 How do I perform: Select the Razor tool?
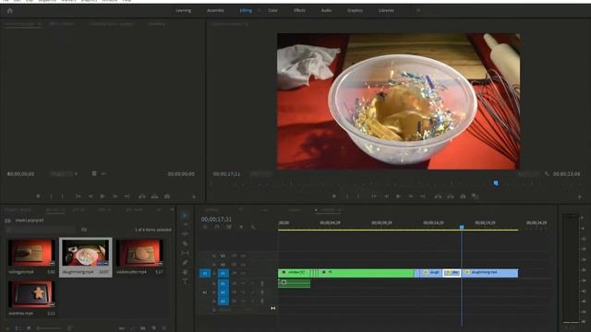click(x=185, y=243)
